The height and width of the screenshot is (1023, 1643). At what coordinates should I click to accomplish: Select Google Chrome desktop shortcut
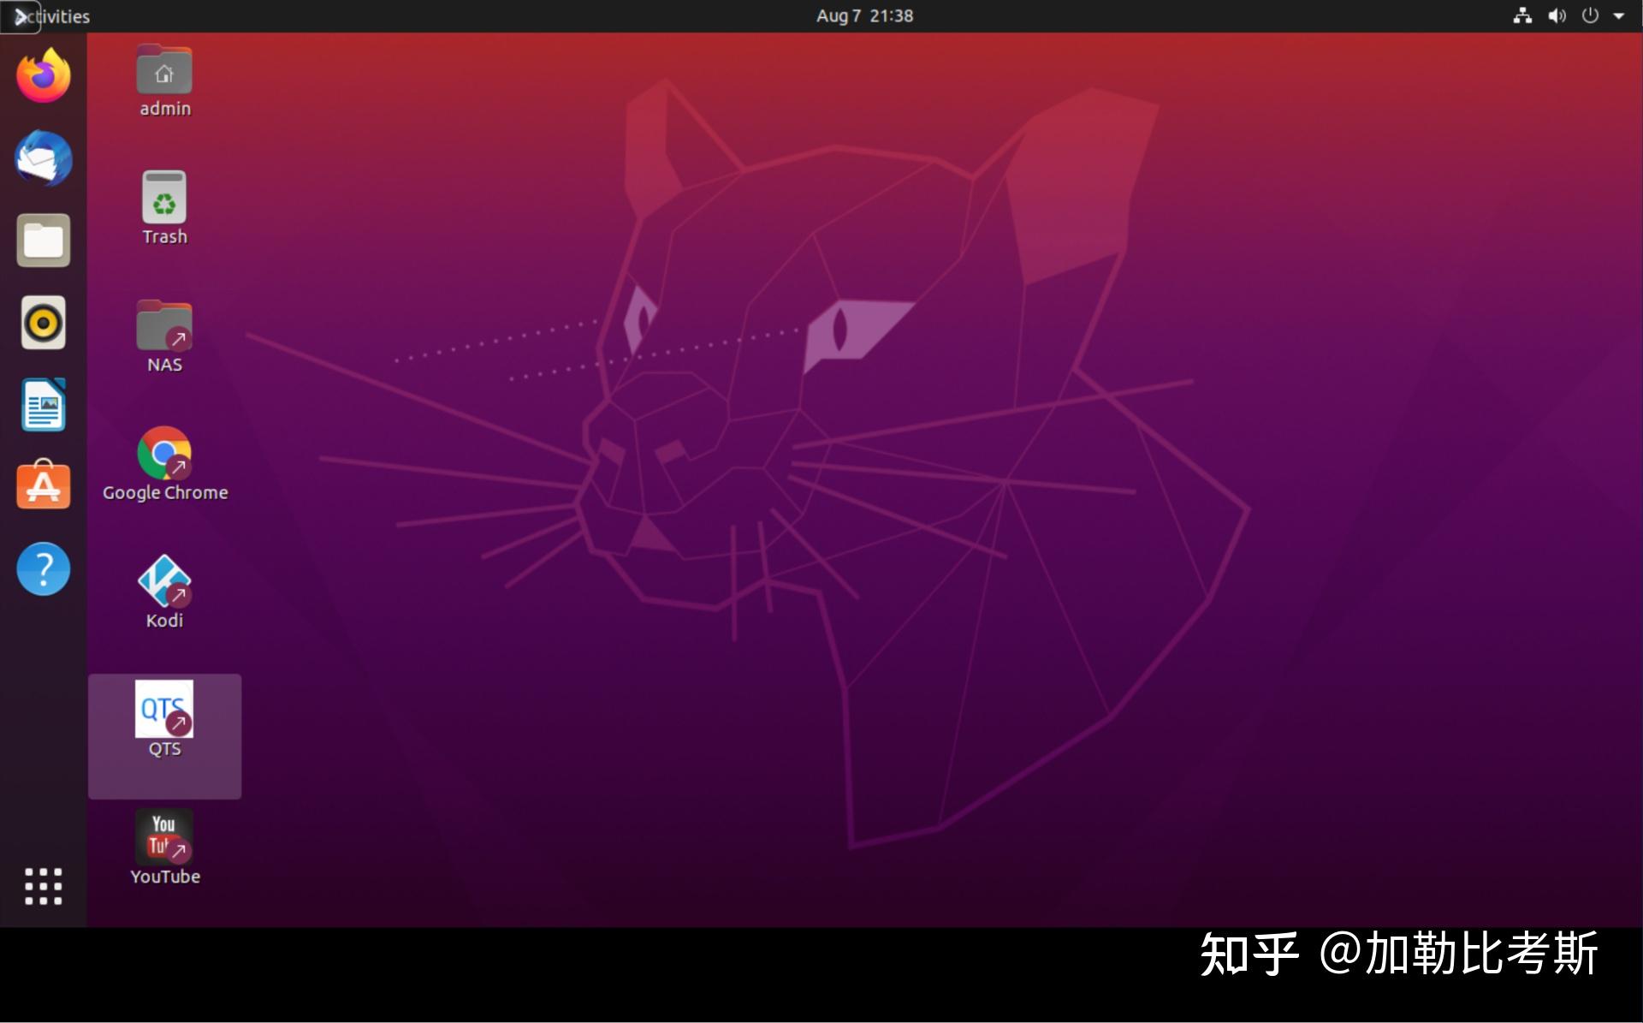164,454
